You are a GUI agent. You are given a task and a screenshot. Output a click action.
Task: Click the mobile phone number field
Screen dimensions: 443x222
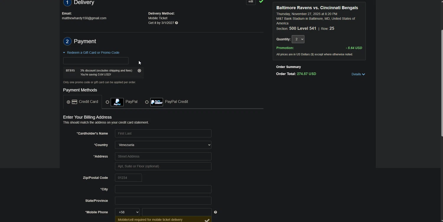pos(177,212)
